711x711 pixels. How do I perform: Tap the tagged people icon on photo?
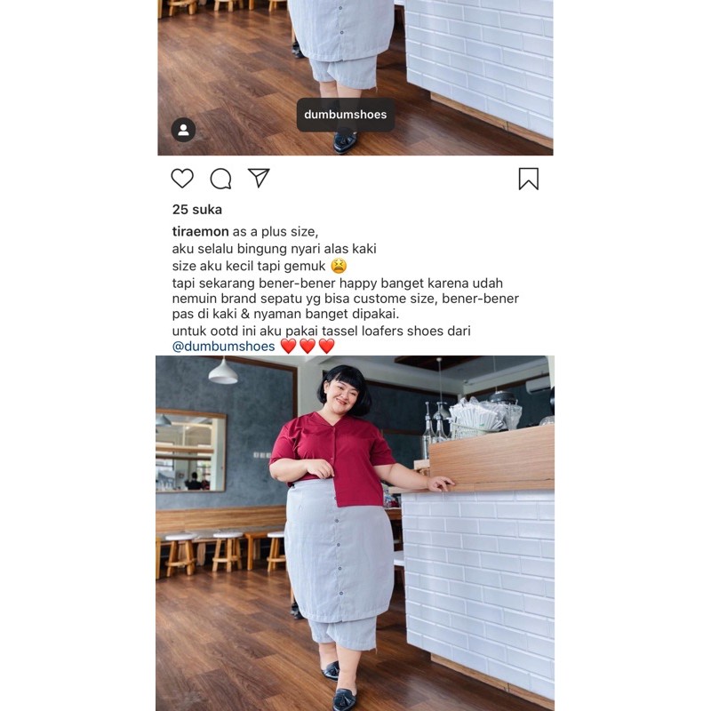183,130
